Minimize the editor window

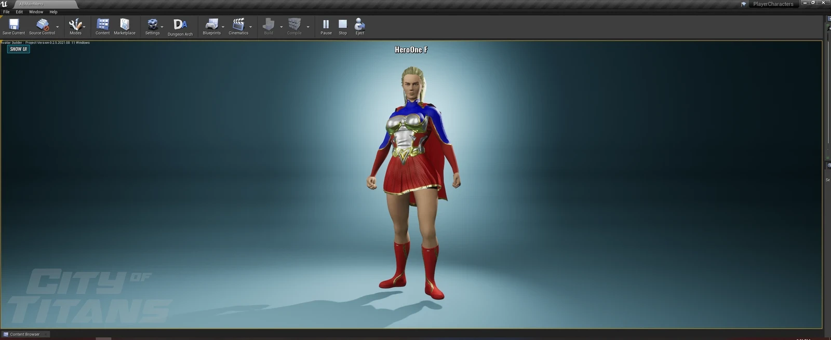pyautogui.click(x=805, y=3)
